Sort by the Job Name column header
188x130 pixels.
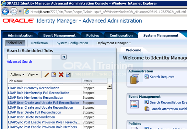coord(45,81)
